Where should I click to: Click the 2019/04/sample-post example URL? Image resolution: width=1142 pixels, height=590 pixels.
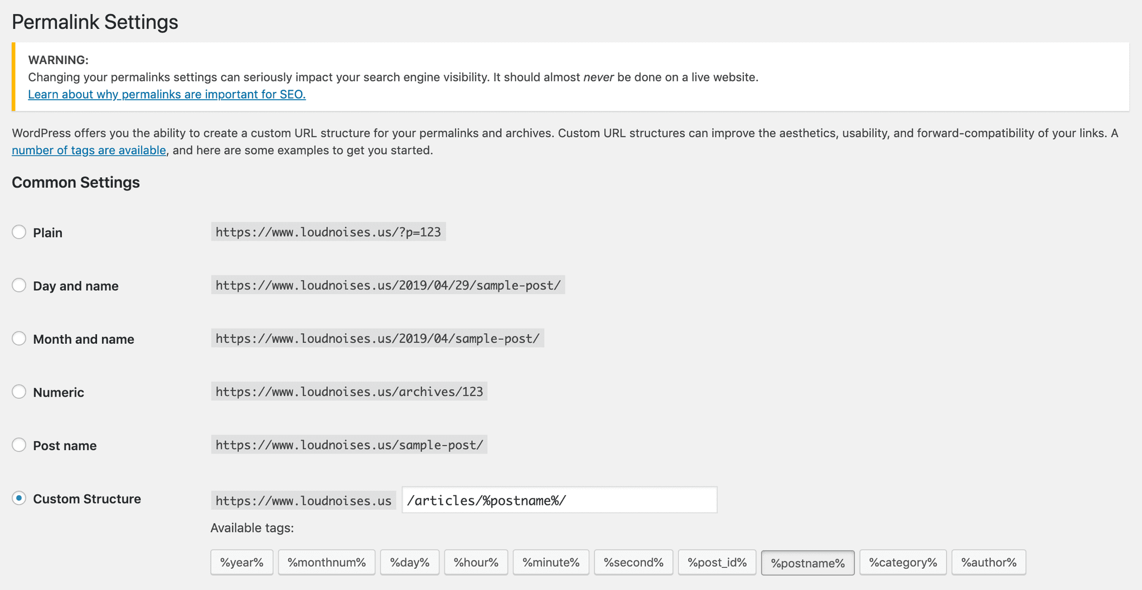click(378, 338)
